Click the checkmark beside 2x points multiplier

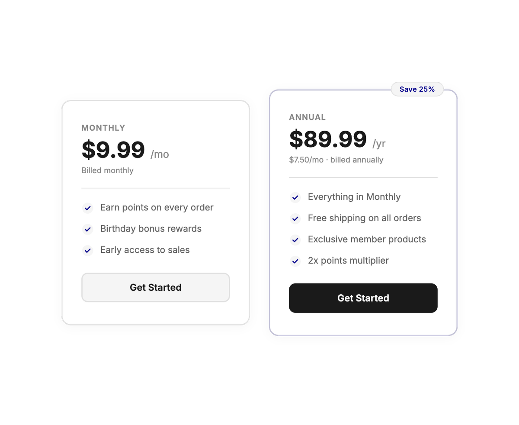coord(295,261)
